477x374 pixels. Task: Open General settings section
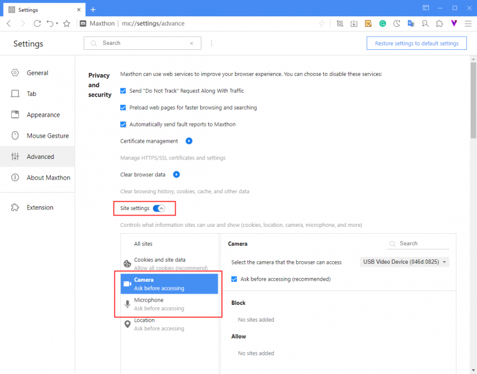37,73
